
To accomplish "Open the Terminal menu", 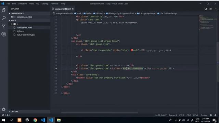I will click(54, 4).
